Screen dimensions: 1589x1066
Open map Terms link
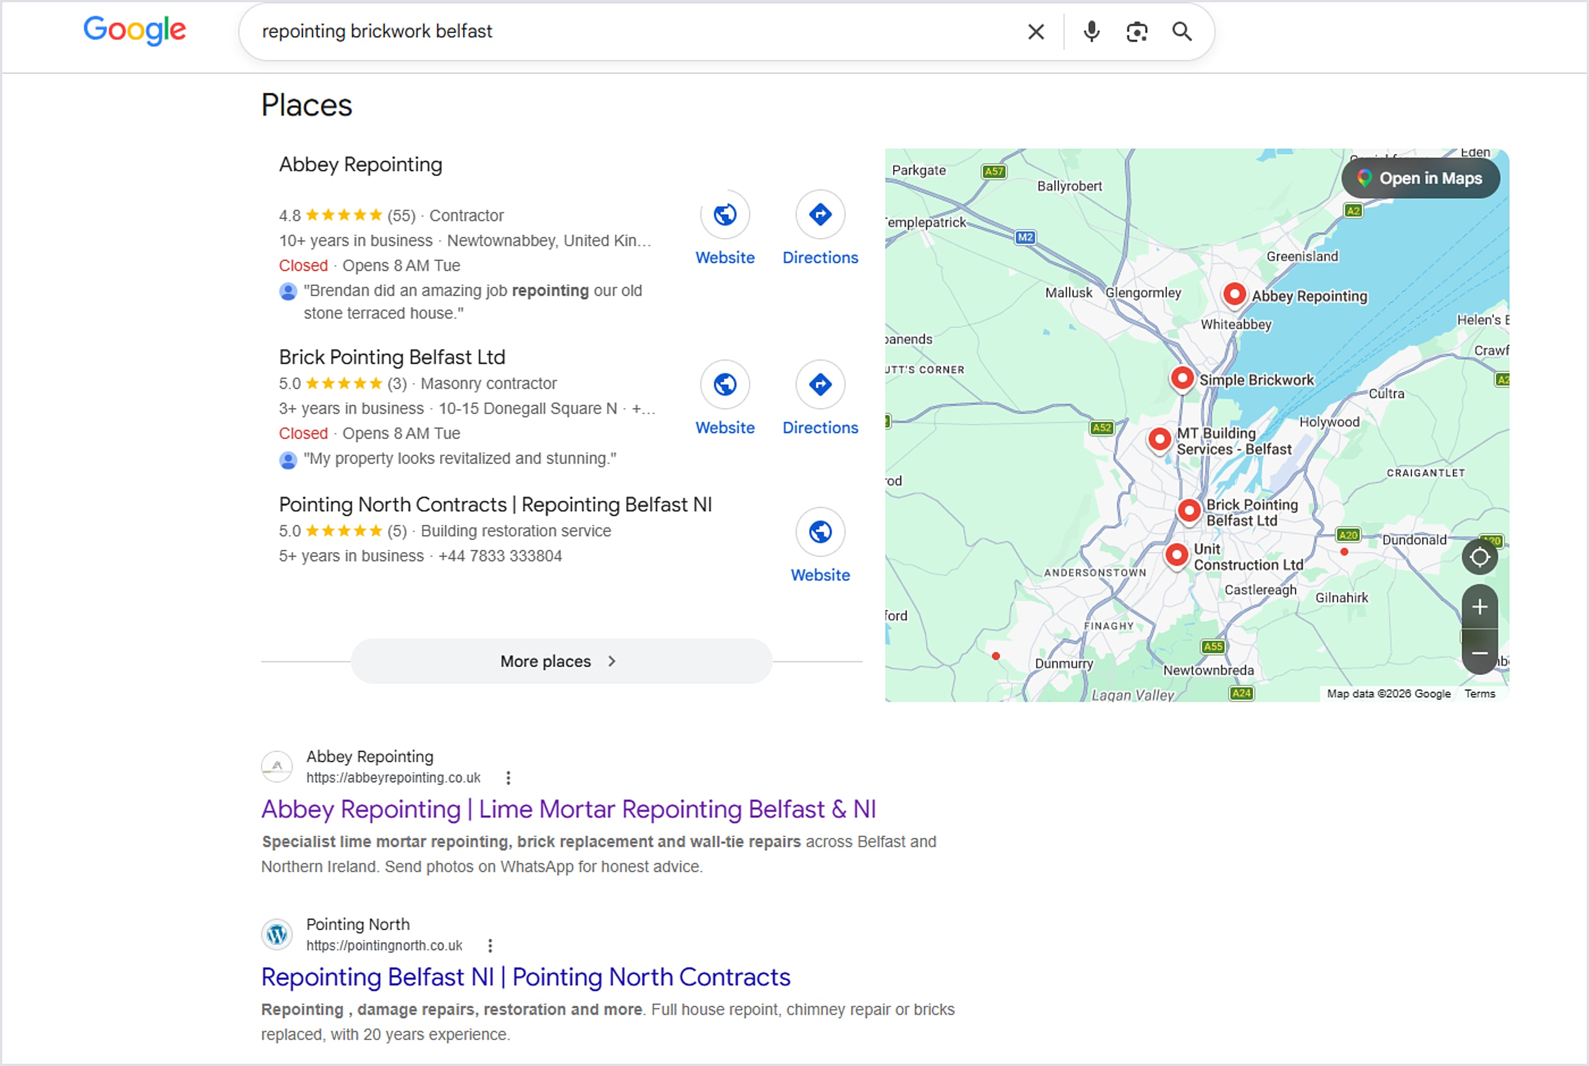(x=1479, y=694)
